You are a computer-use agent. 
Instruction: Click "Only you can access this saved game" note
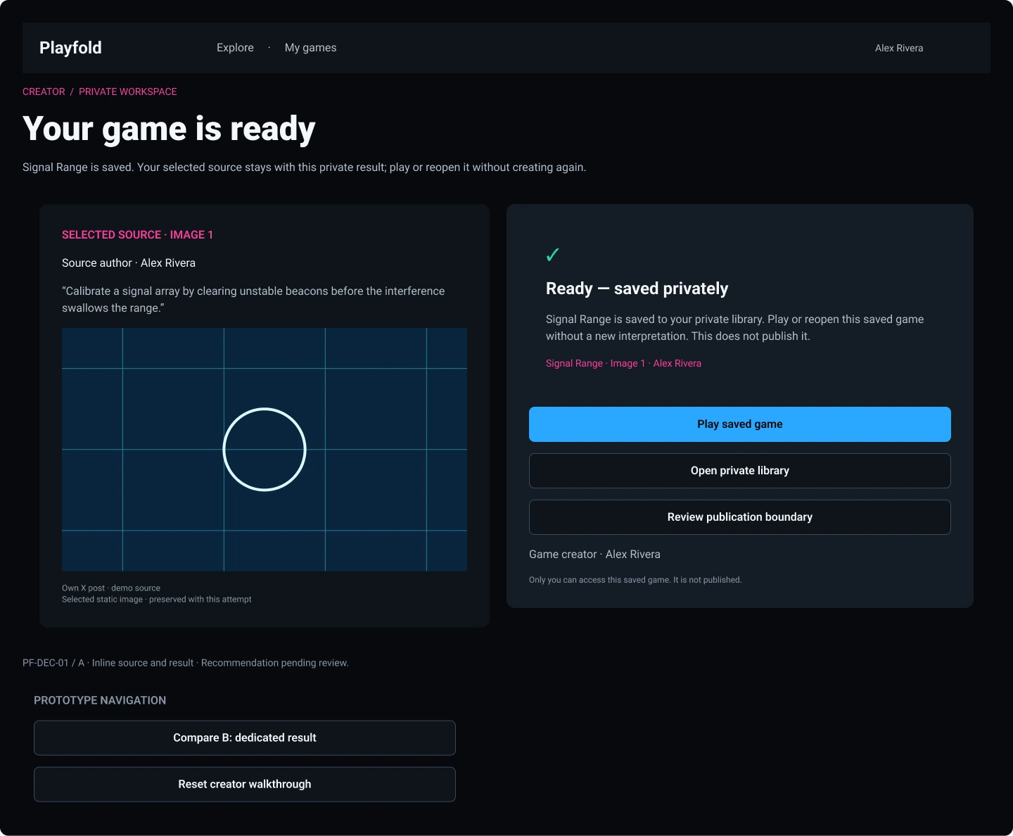coord(635,580)
